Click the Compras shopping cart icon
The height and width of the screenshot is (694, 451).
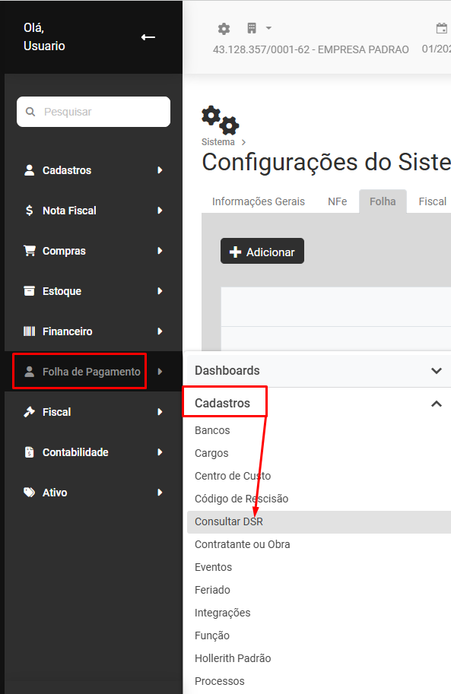pyautogui.click(x=29, y=251)
